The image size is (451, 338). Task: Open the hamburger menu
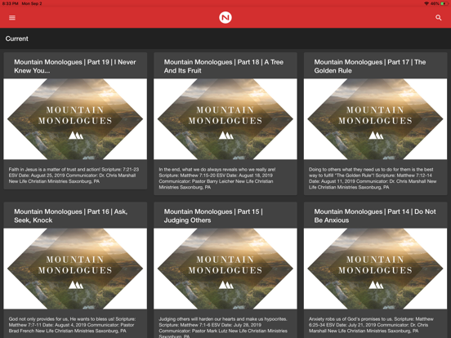point(12,18)
